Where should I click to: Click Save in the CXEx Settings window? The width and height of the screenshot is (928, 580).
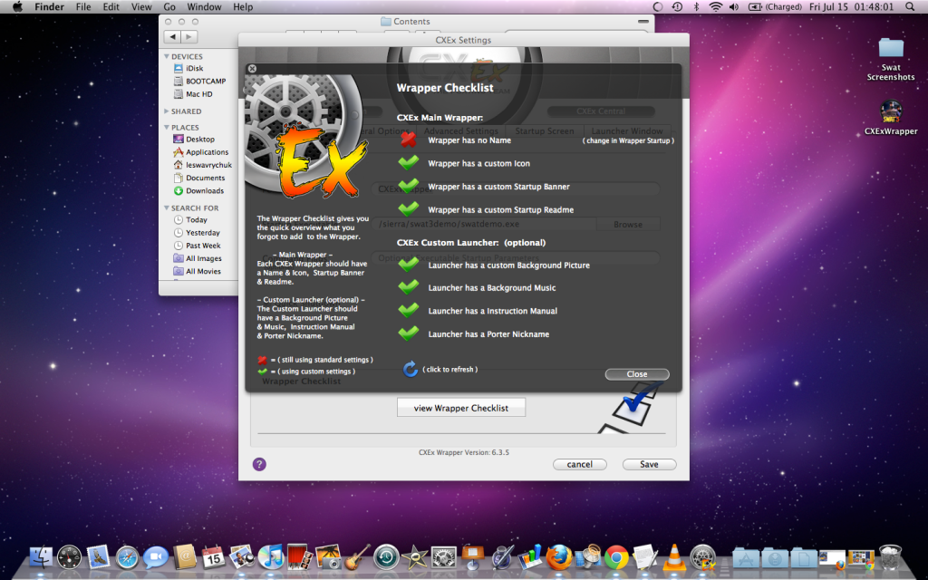tap(649, 465)
